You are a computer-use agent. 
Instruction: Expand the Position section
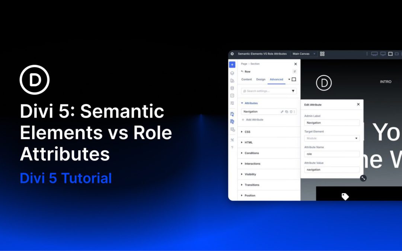[269, 196]
